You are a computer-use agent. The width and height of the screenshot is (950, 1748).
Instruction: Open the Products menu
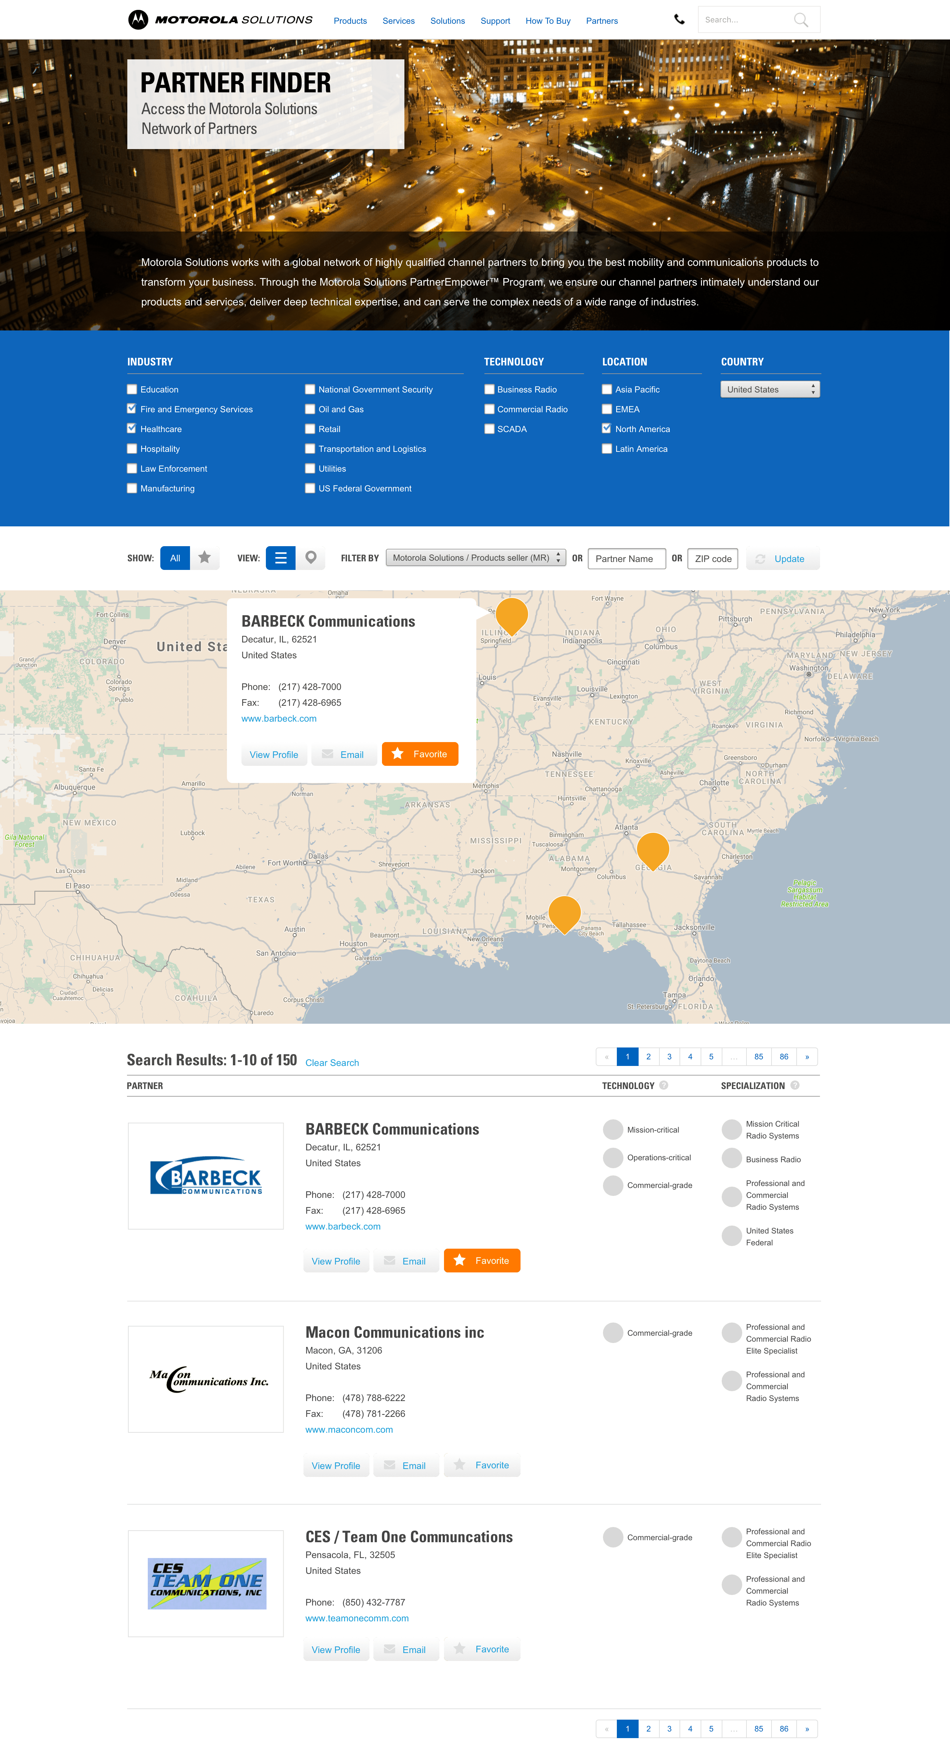coord(350,21)
